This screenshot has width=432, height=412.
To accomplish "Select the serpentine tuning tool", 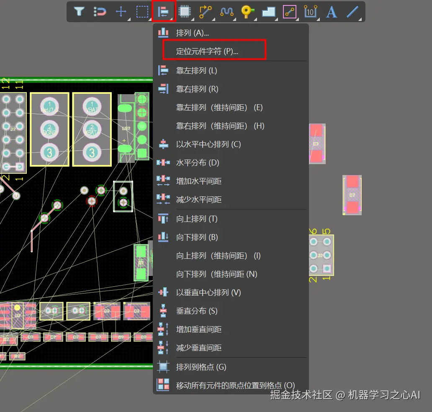I will tap(226, 12).
